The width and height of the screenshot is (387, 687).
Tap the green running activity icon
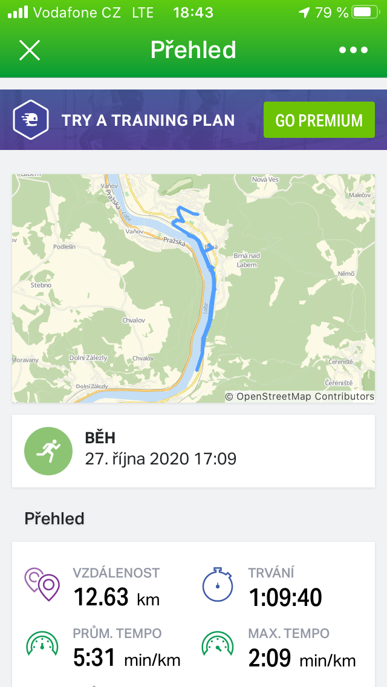(x=48, y=451)
